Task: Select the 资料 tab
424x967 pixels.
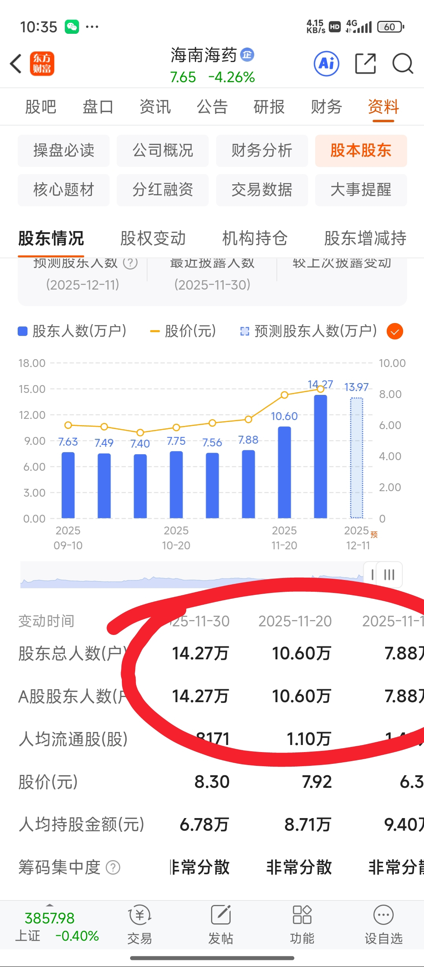Action: (x=384, y=107)
